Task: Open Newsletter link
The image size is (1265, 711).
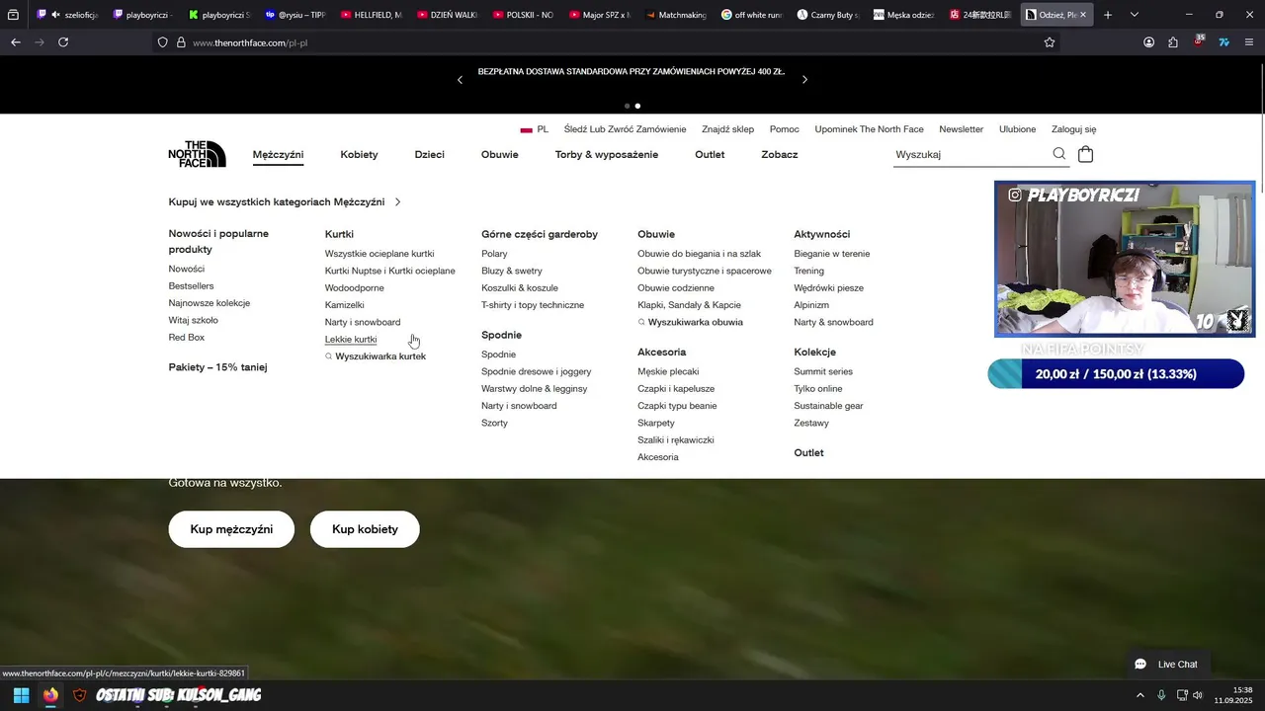Action: click(961, 129)
